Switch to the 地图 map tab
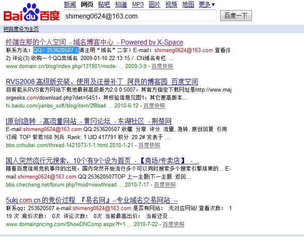Image resolution: width=304 pixels, height=237 pixels. pyautogui.click(x=188, y=4)
